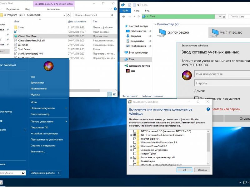Click the X stop button in Network address bar

pyautogui.click(x=224, y=17)
